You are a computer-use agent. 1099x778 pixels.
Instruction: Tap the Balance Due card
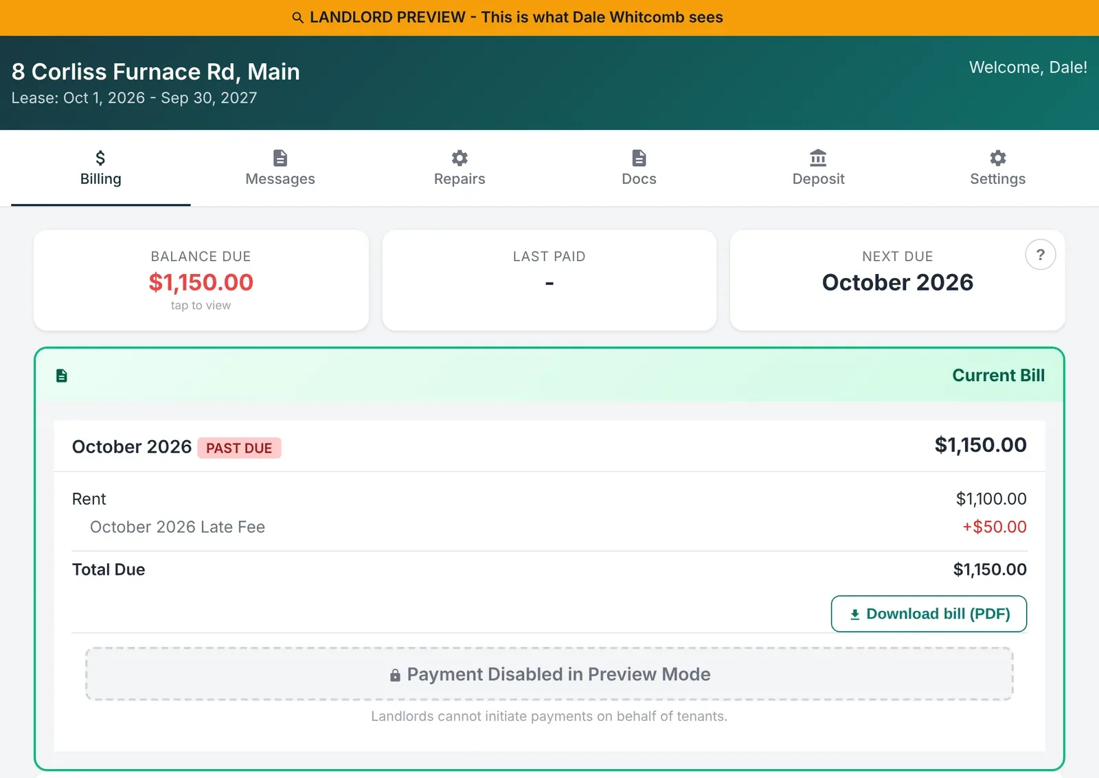tap(201, 280)
